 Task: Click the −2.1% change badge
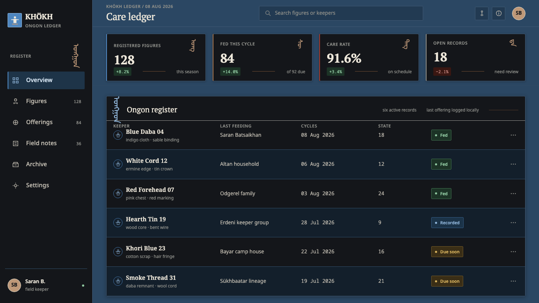coord(442,72)
